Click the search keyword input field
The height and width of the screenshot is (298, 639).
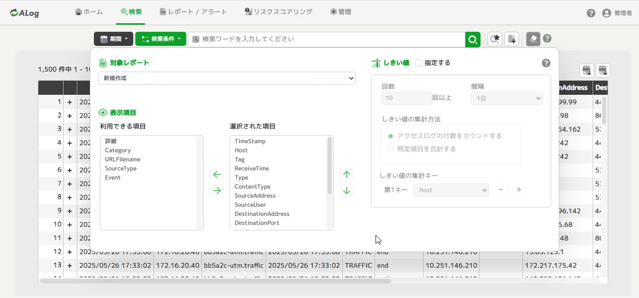(x=331, y=39)
